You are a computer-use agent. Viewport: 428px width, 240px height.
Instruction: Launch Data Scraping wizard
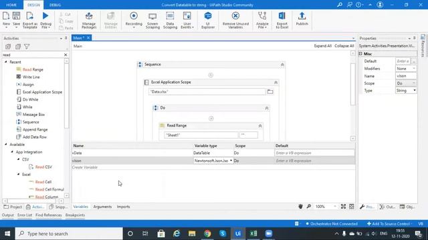pos(170,20)
